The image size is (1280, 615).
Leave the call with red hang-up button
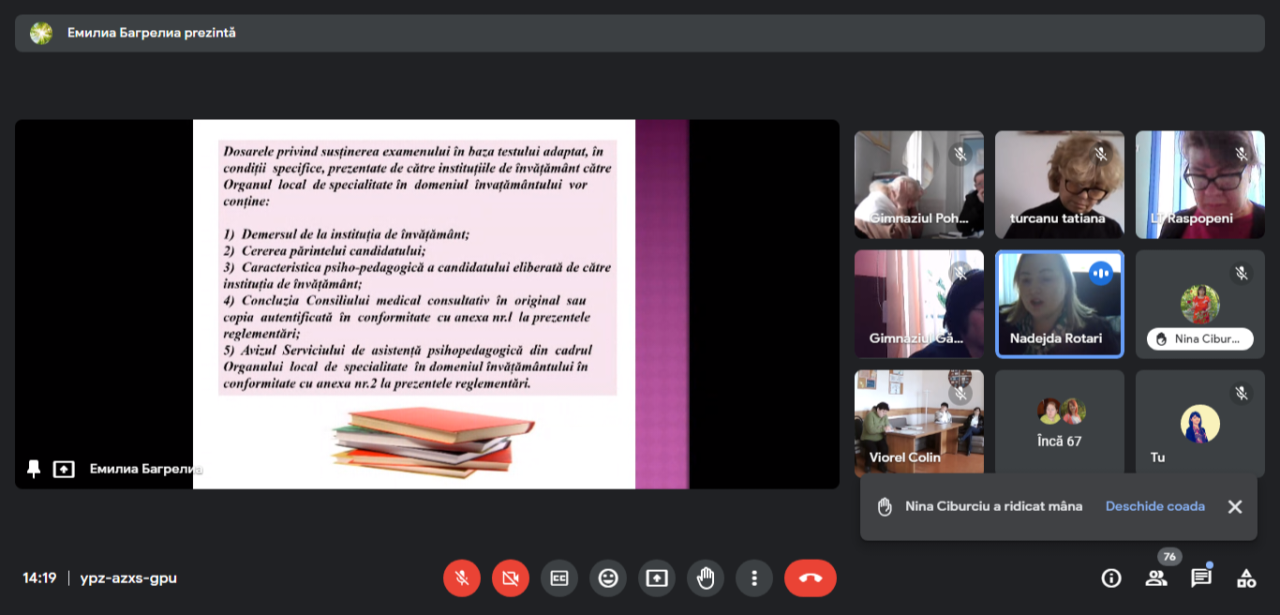coord(811,578)
